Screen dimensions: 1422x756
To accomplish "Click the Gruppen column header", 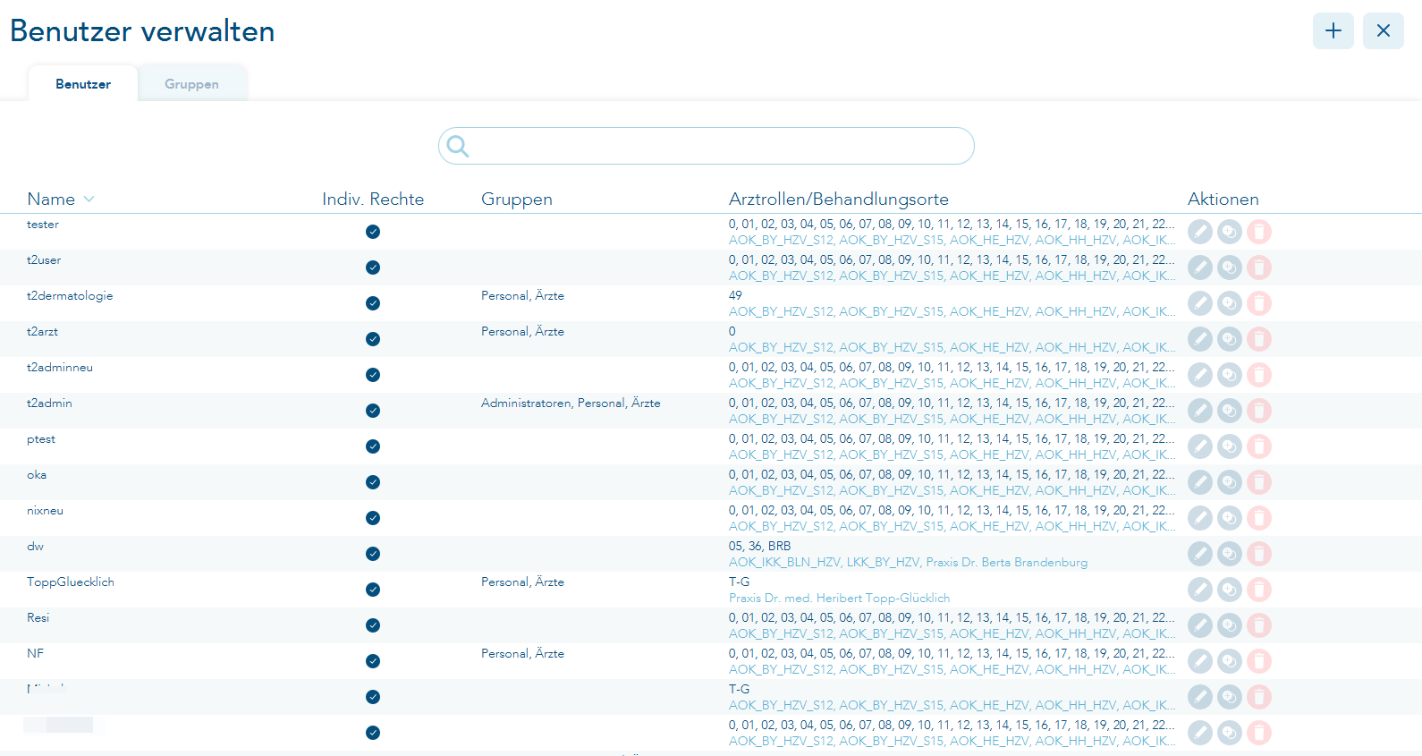I will pyautogui.click(x=516, y=200).
